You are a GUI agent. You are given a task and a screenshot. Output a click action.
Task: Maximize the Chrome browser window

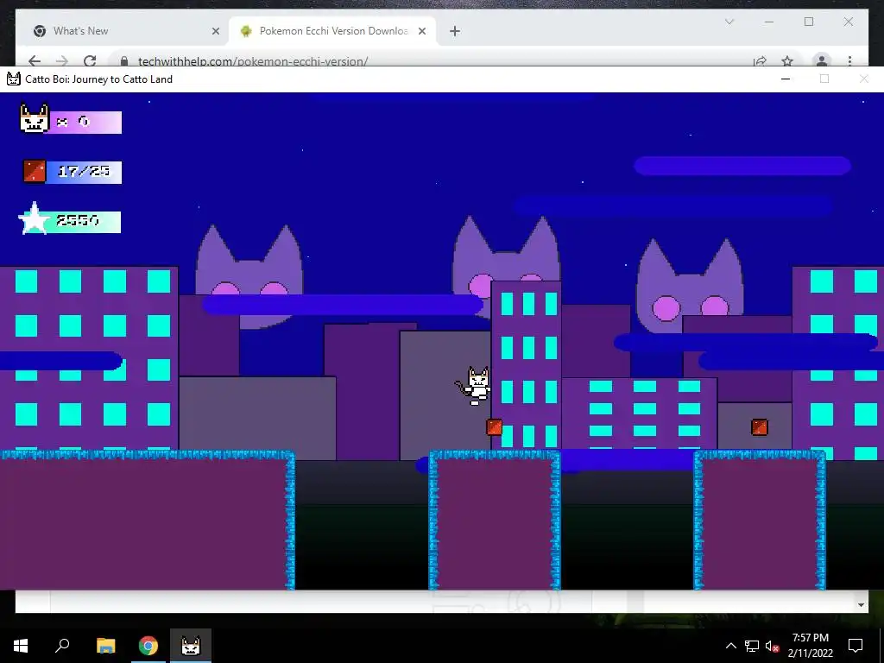coord(808,22)
